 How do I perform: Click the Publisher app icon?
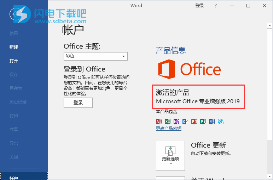pyautogui.click(x=203, y=122)
